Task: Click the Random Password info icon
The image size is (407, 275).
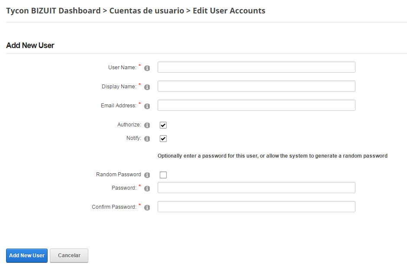Action: point(147,175)
